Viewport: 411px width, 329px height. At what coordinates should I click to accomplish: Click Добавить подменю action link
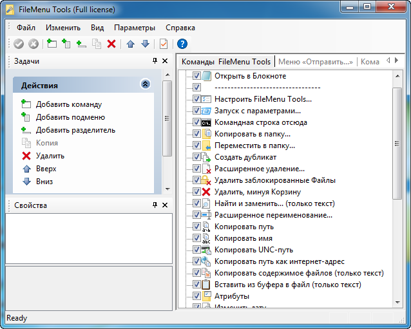(70, 117)
